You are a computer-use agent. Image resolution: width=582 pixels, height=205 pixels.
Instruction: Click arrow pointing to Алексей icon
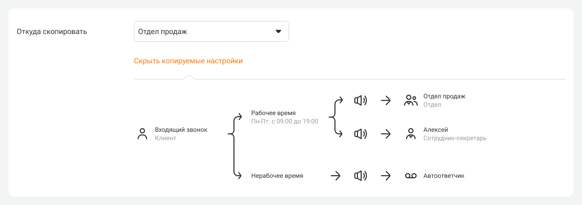pyautogui.click(x=386, y=134)
